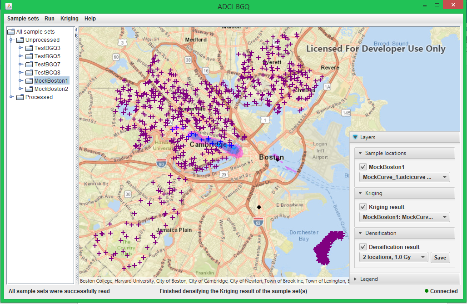The height and width of the screenshot is (304, 467).
Task: Click the Save button
Action: click(x=440, y=258)
